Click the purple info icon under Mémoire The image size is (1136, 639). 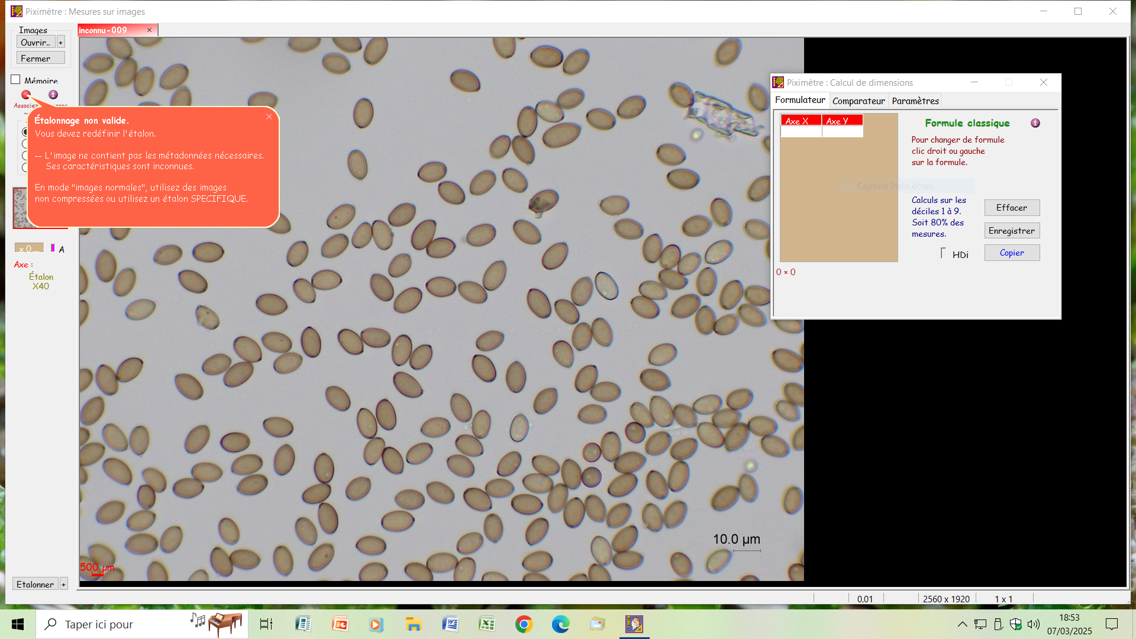53,95
